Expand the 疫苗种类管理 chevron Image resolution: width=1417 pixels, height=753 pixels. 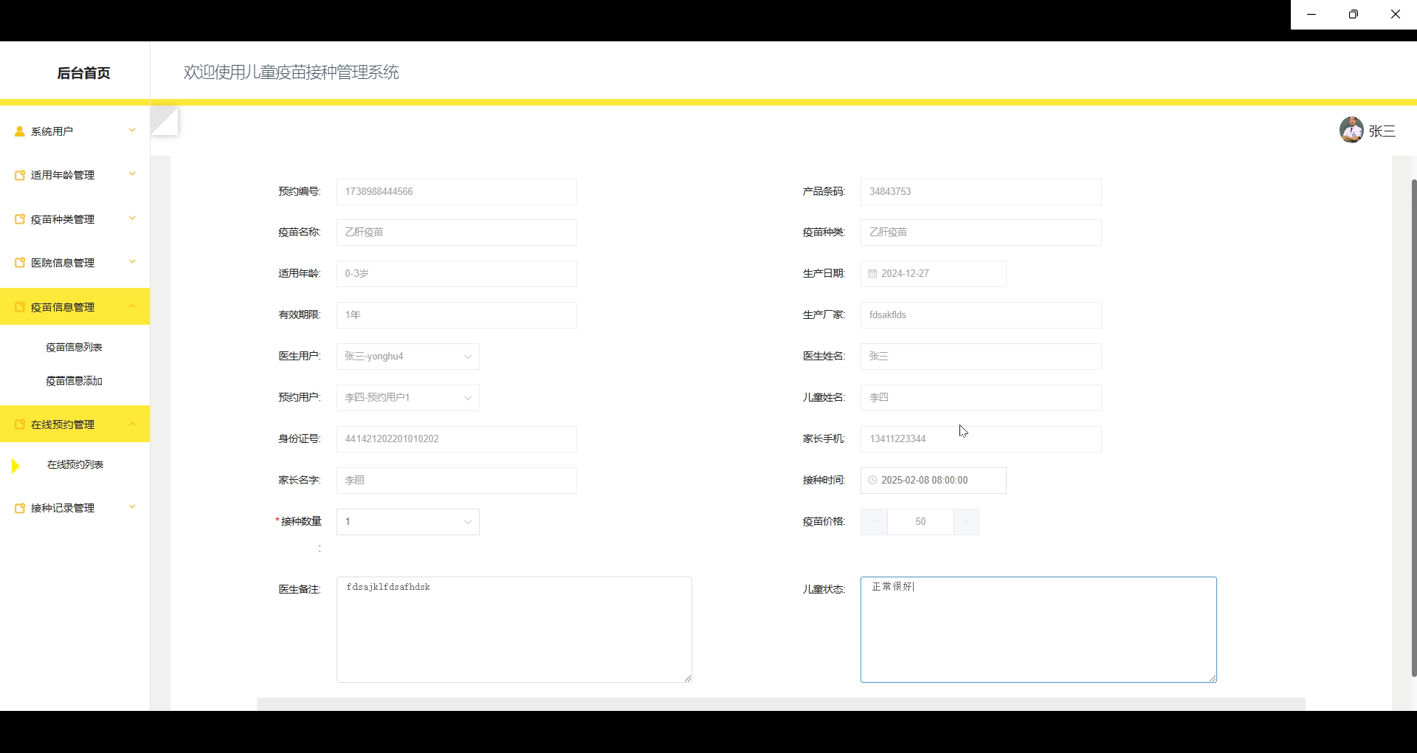point(132,219)
